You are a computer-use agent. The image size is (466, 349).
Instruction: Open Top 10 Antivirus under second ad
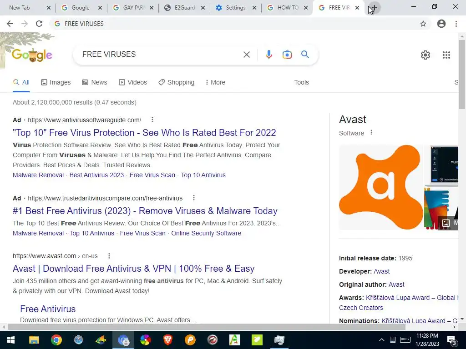pyautogui.click(x=92, y=233)
